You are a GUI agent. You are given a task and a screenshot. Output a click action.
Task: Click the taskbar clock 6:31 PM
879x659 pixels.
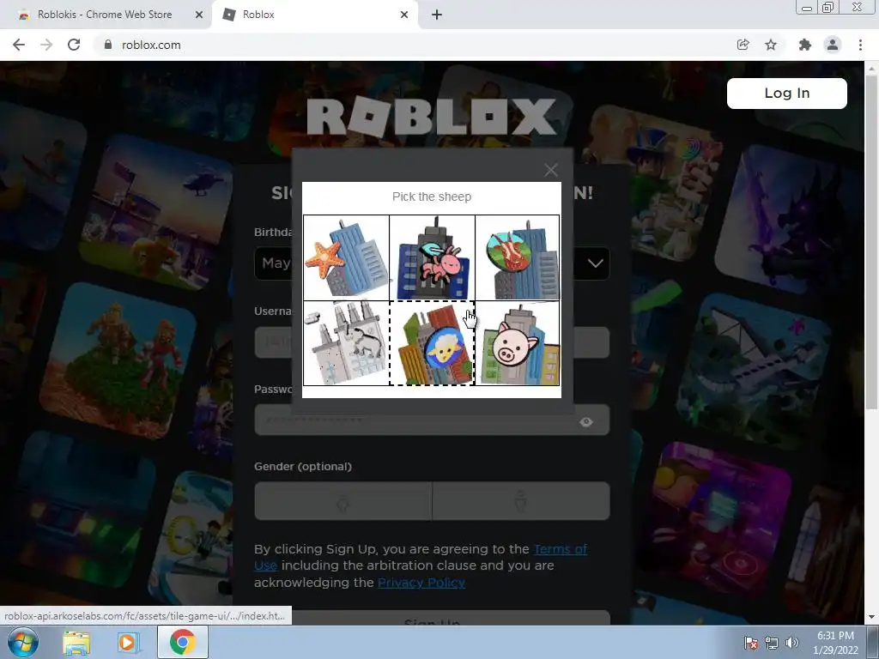[x=835, y=636]
